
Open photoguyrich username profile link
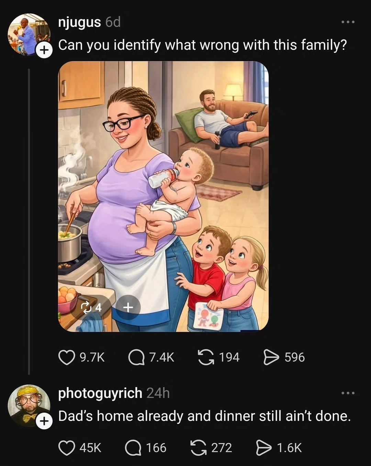100,393
